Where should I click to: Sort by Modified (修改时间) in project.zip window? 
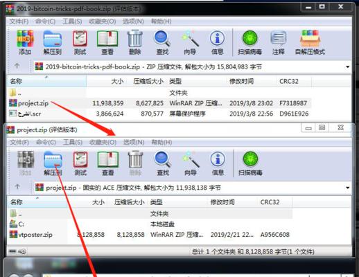click(x=233, y=202)
